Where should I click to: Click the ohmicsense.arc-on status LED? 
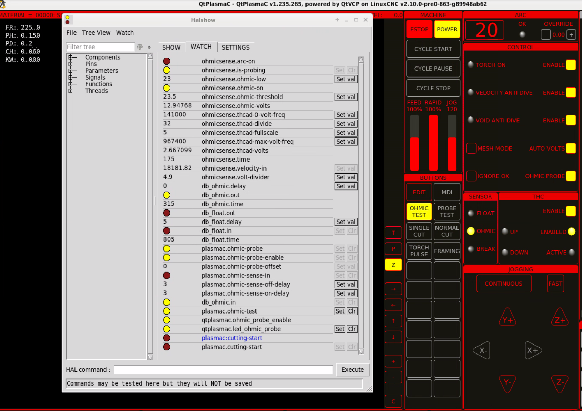[167, 61]
